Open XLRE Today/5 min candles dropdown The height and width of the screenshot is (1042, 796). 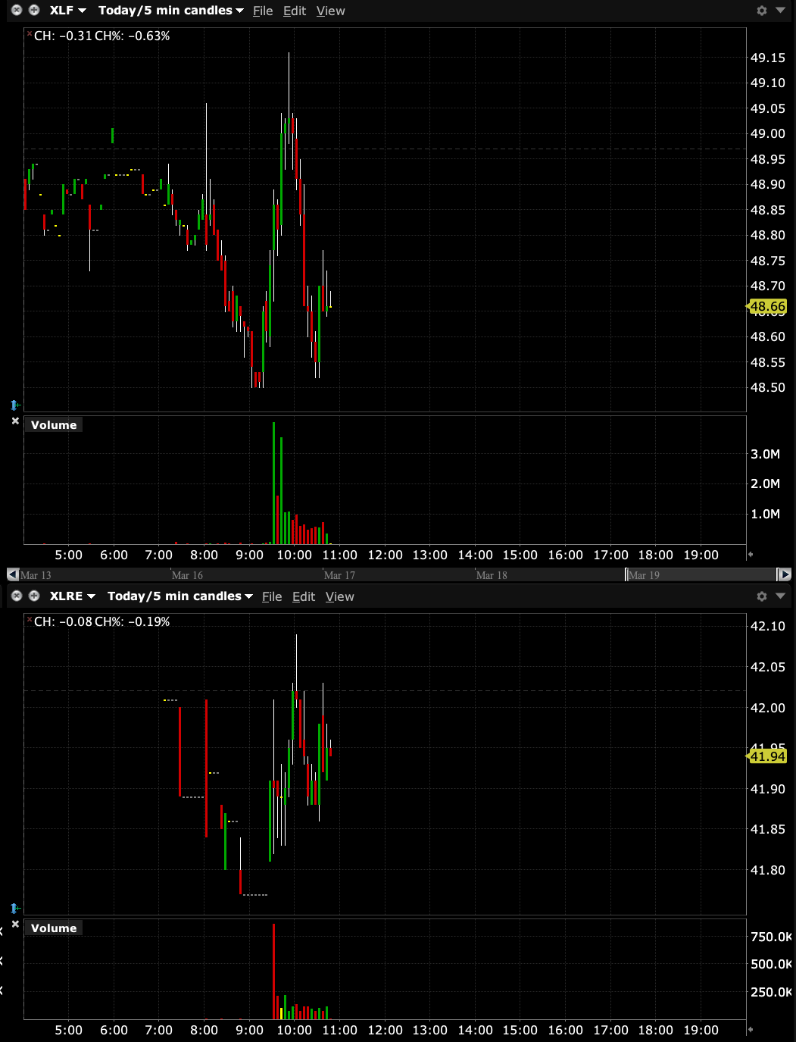coord(179,596)
